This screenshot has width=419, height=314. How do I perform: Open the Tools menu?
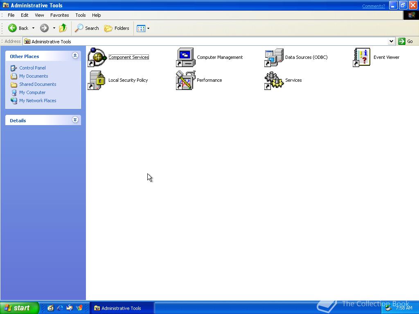[81, 15]
